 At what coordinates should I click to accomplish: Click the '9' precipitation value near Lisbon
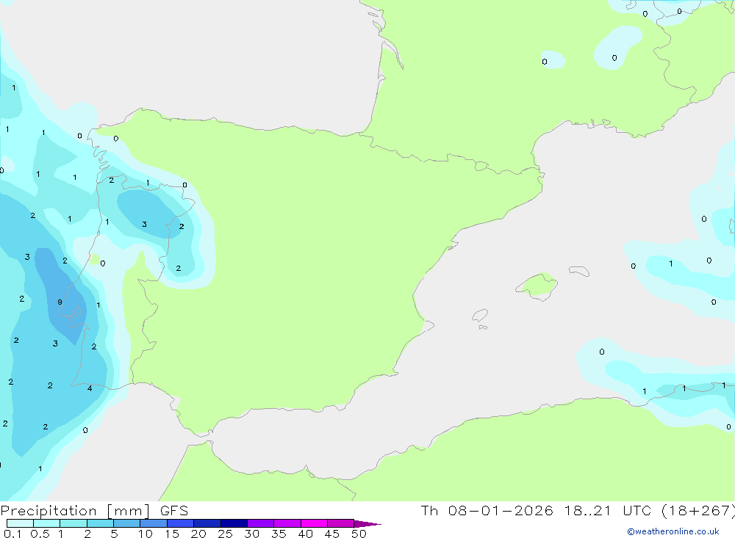tap(60, 302)
